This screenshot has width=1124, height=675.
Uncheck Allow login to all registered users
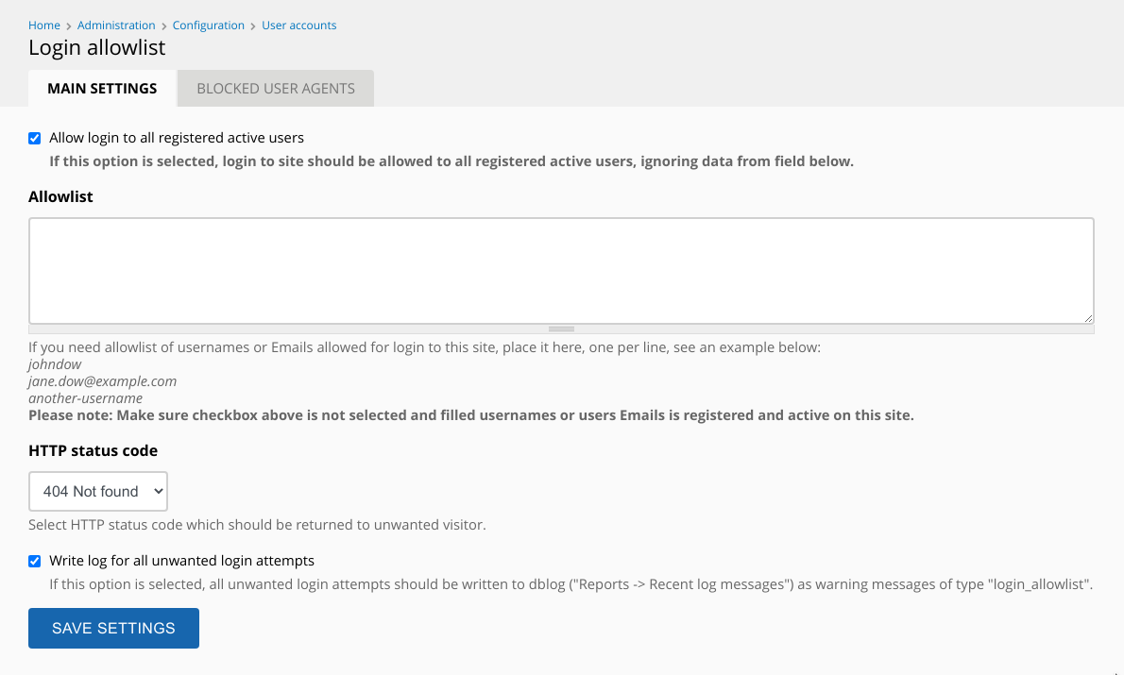coord(34,138)
